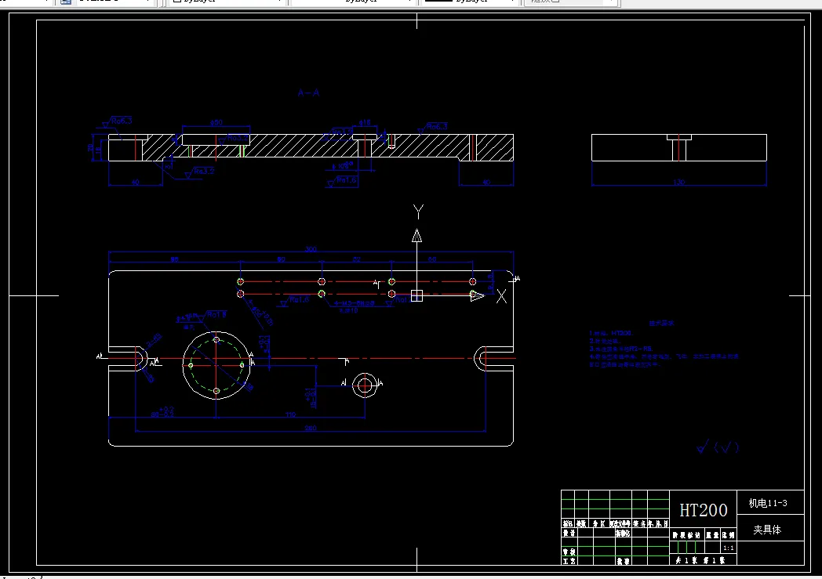Select the 300 overall length dimension

tap(311, 249)
